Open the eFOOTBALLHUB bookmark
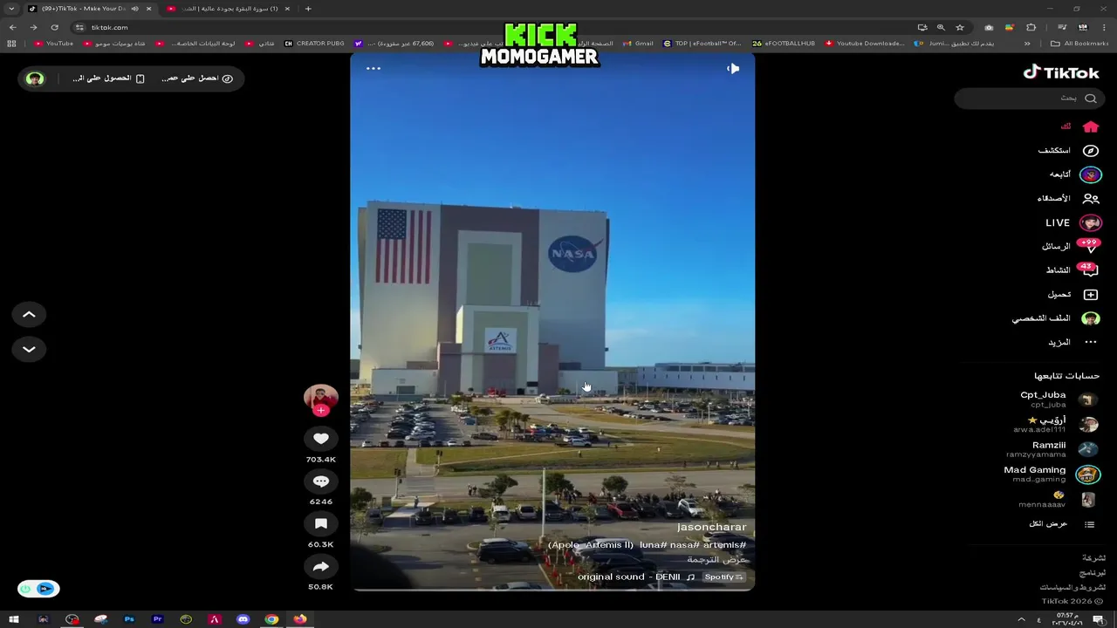The height and width of the screenshot is (628, 1117). (784, 44)
